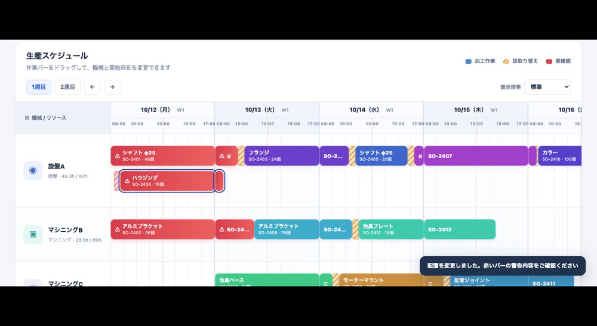Image resolution: width=597 pixels, height=326 pixels.
Task: Click the マシニングB resource name
Action: point(65,230)
